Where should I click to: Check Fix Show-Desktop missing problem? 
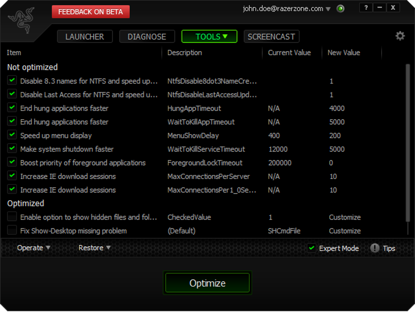(12, 230)
